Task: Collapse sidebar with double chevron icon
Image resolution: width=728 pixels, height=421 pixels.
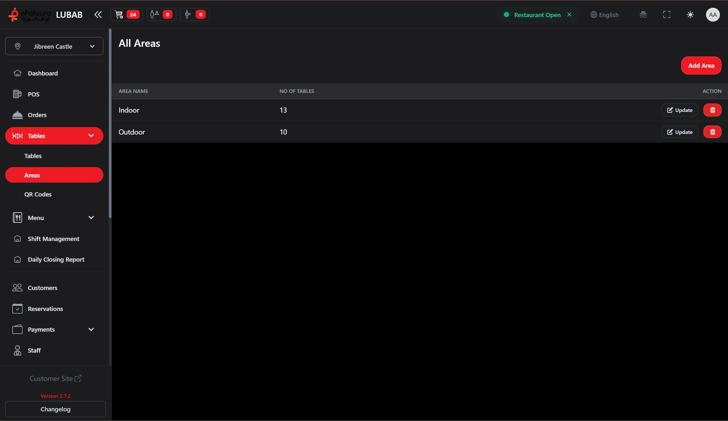Action: tap(98, 15)
